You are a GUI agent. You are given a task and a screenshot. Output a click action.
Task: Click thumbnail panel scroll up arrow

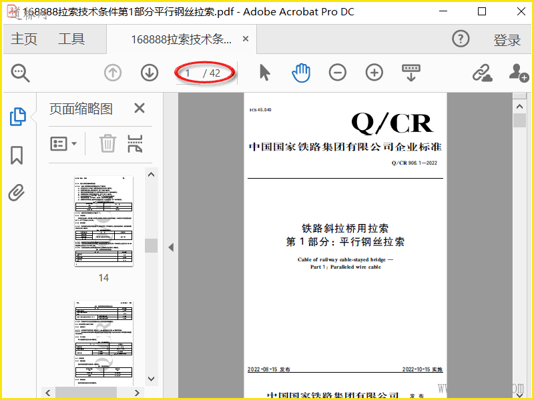click(x=152, y=175)
